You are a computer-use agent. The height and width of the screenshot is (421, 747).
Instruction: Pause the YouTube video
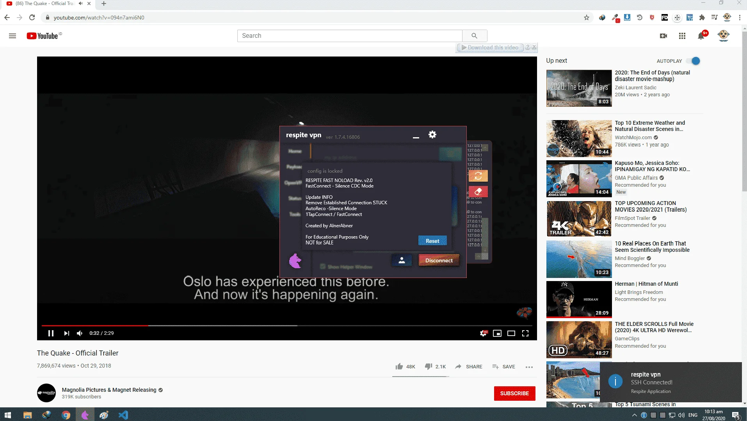[51, 333]
